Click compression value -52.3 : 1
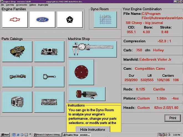This screenshot has height=137, width=183. coord(164,41)
